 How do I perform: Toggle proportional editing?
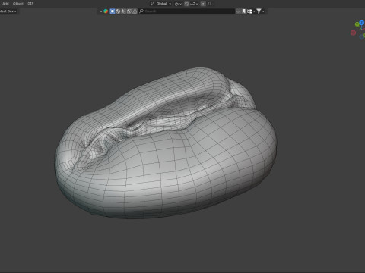pyautogui.click(x=203, y=4)
